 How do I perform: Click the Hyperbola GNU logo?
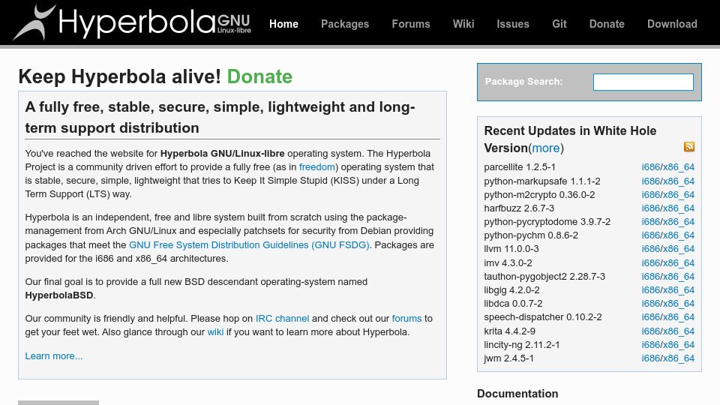[132, 22]
